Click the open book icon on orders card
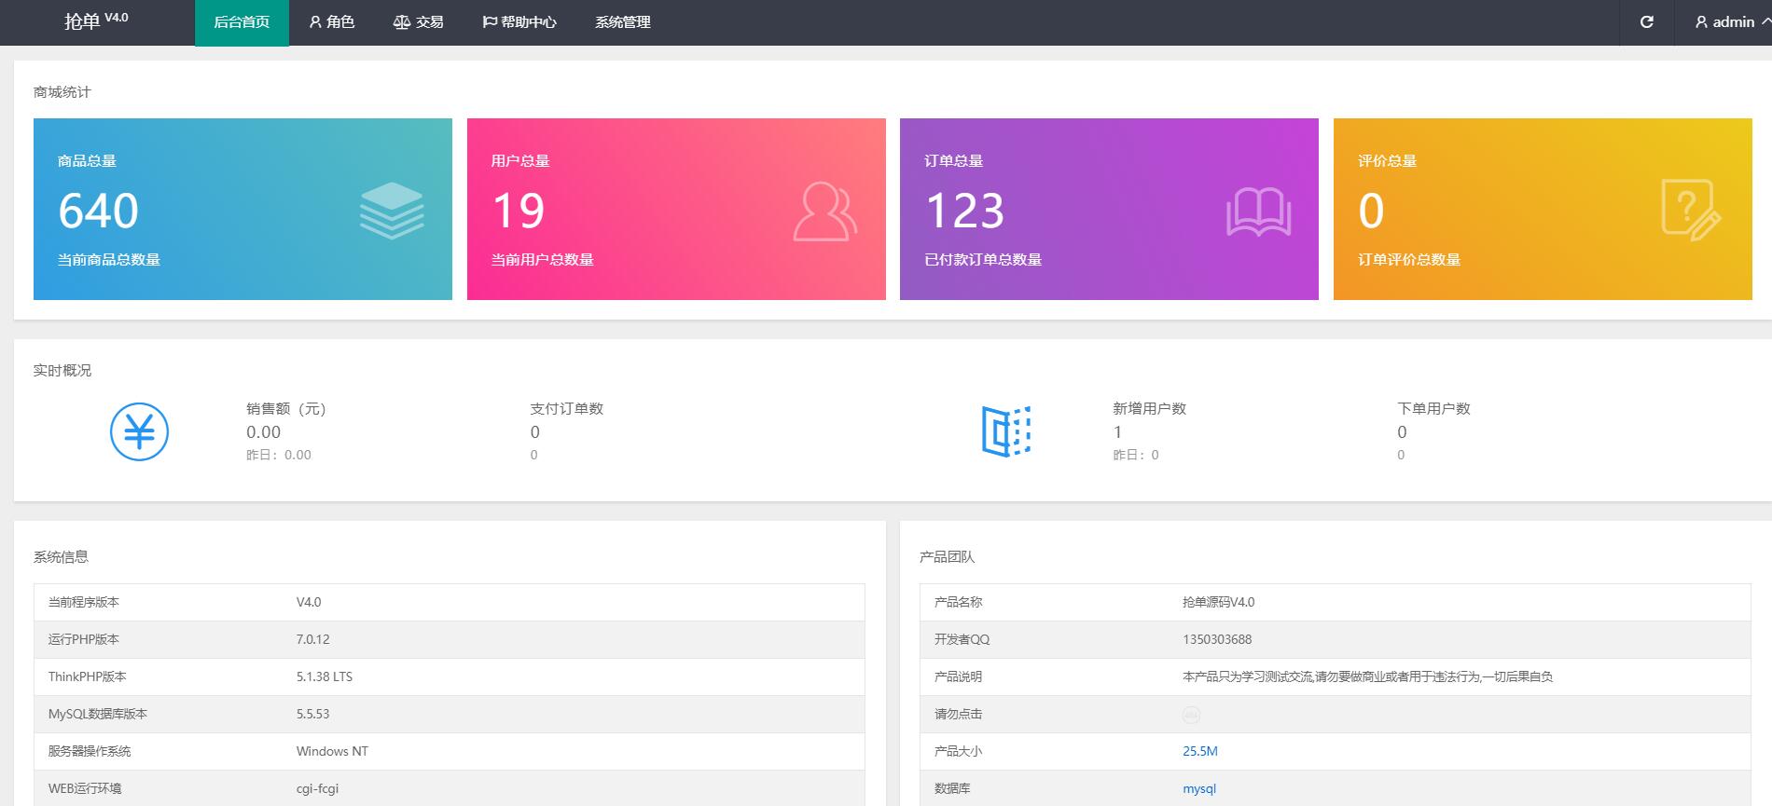Viewport: 1772px width, 806px height. [1258, 212]
